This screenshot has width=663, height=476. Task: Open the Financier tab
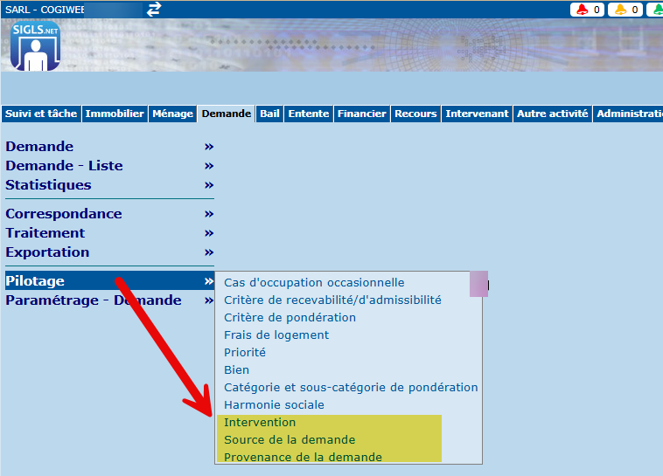coord(361,114)
